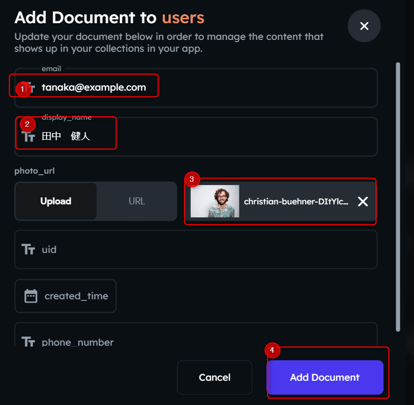Close the Add Document dialog
Viewport: 414px width, 405px height.
coord(364,26)
